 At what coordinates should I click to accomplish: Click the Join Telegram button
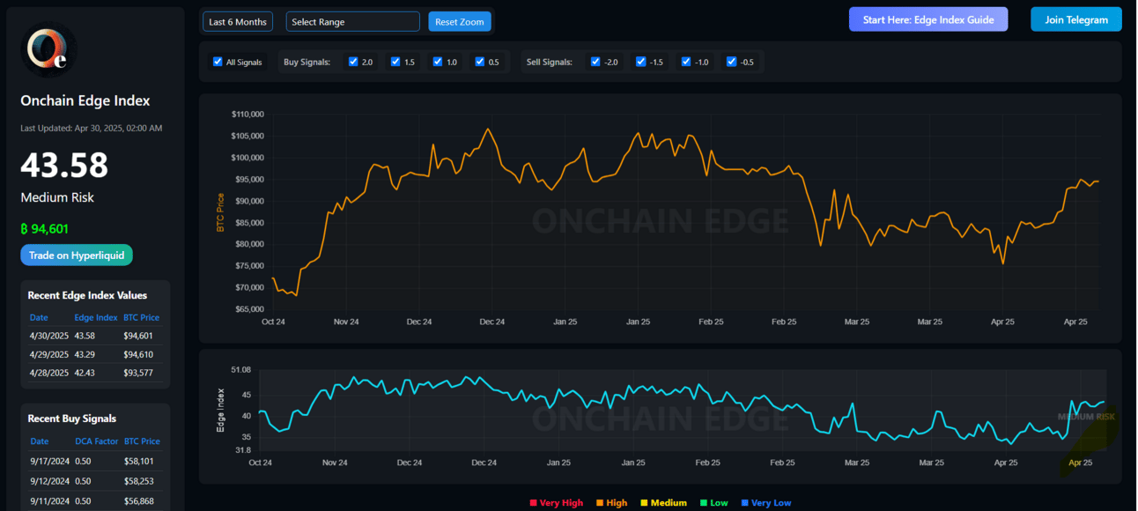(1076, 19)
